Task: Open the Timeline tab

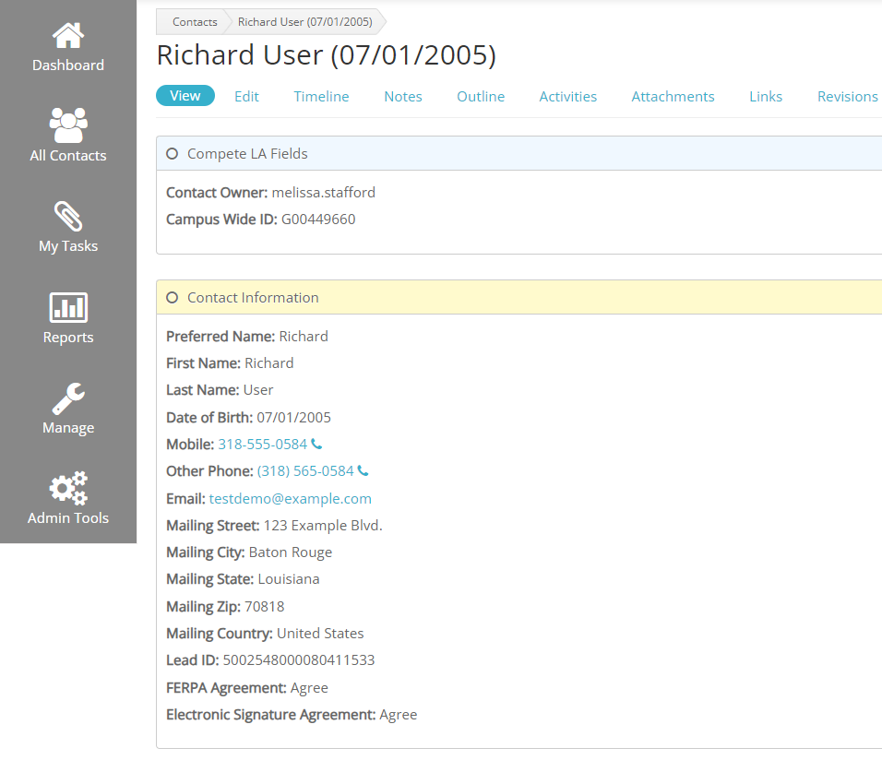Action: (321, 96)
